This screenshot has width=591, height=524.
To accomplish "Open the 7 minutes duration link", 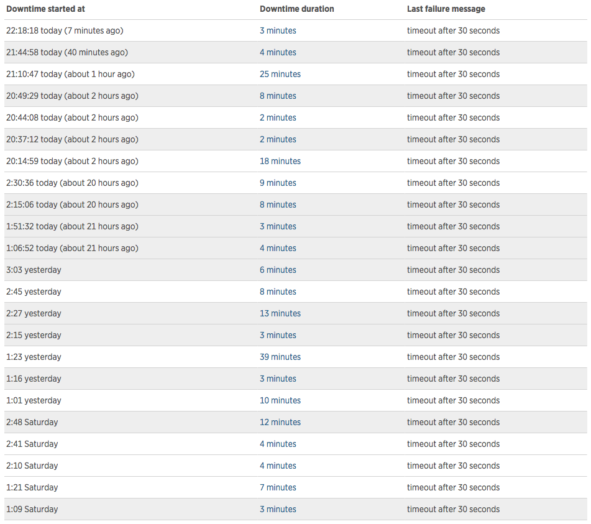I will pyautogui.click(x=278, y=487).
